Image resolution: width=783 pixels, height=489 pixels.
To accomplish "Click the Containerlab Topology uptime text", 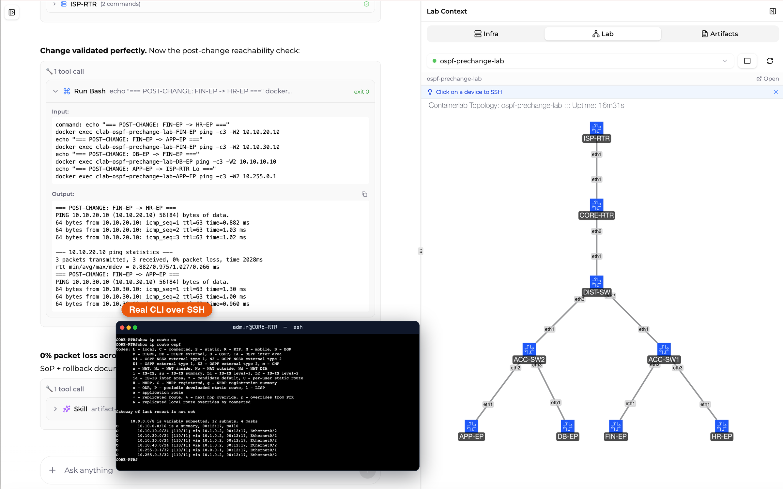I will (526, 105).
